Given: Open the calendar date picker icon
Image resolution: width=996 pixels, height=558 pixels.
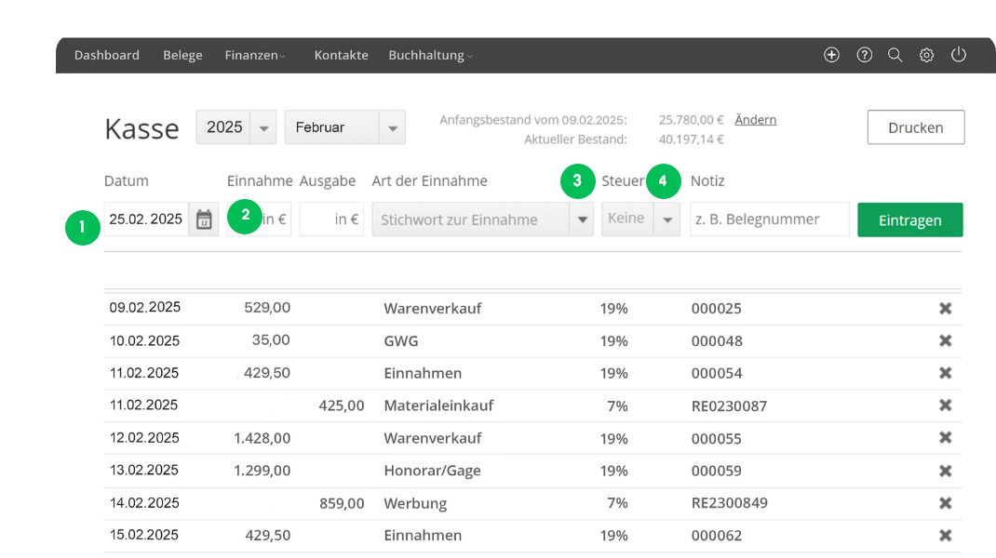Looking at the screenshot, I should [204, 219].
